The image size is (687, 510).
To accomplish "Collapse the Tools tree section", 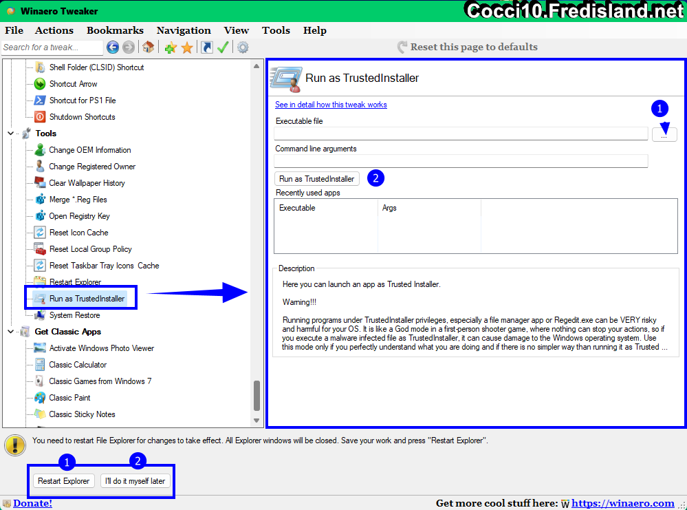I will tap(11, 134).
